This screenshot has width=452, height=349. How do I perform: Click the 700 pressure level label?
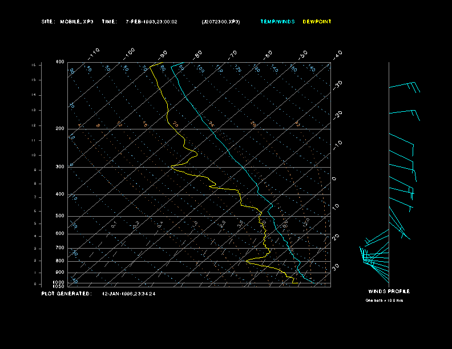click(x=60, y=247)
